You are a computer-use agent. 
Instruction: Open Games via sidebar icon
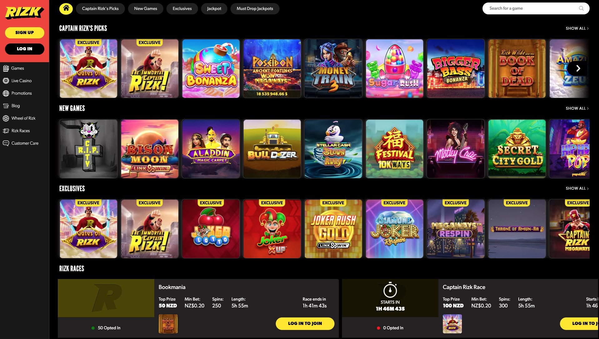click(6, 68)
